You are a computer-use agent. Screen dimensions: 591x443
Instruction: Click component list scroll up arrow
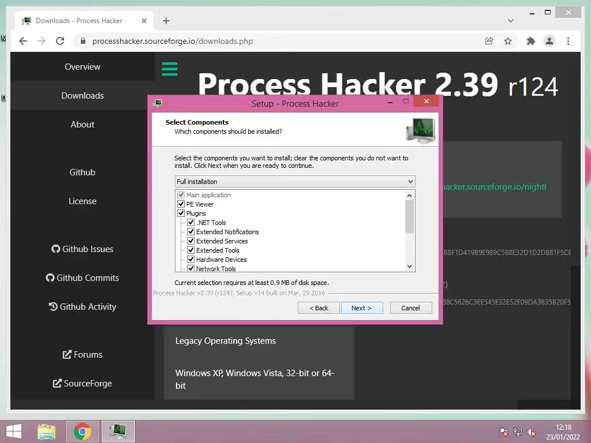coord(409,196)
